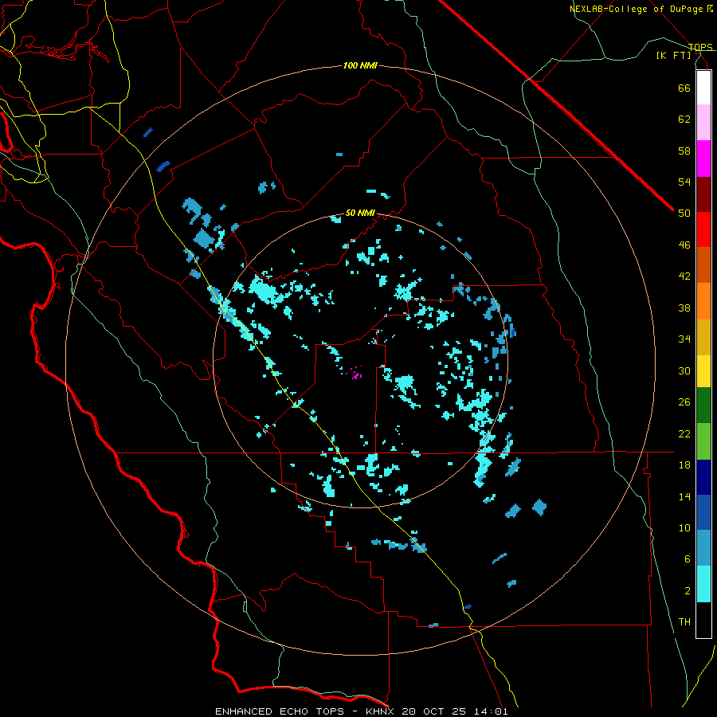Click the light pink 62 K FT swatch
This screenshot has height=717, width=717.
(x=703, y=123)
